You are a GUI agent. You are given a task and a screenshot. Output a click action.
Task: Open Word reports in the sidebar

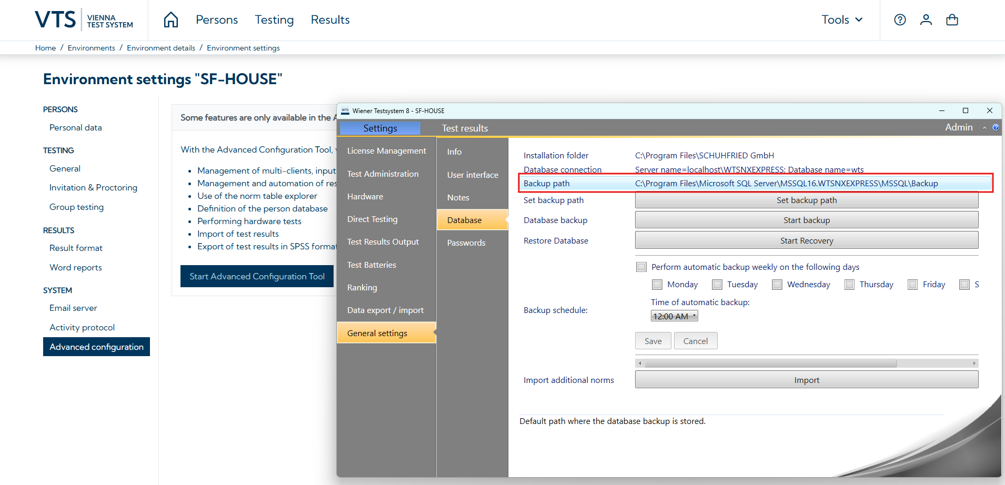[x=76, y=268]
